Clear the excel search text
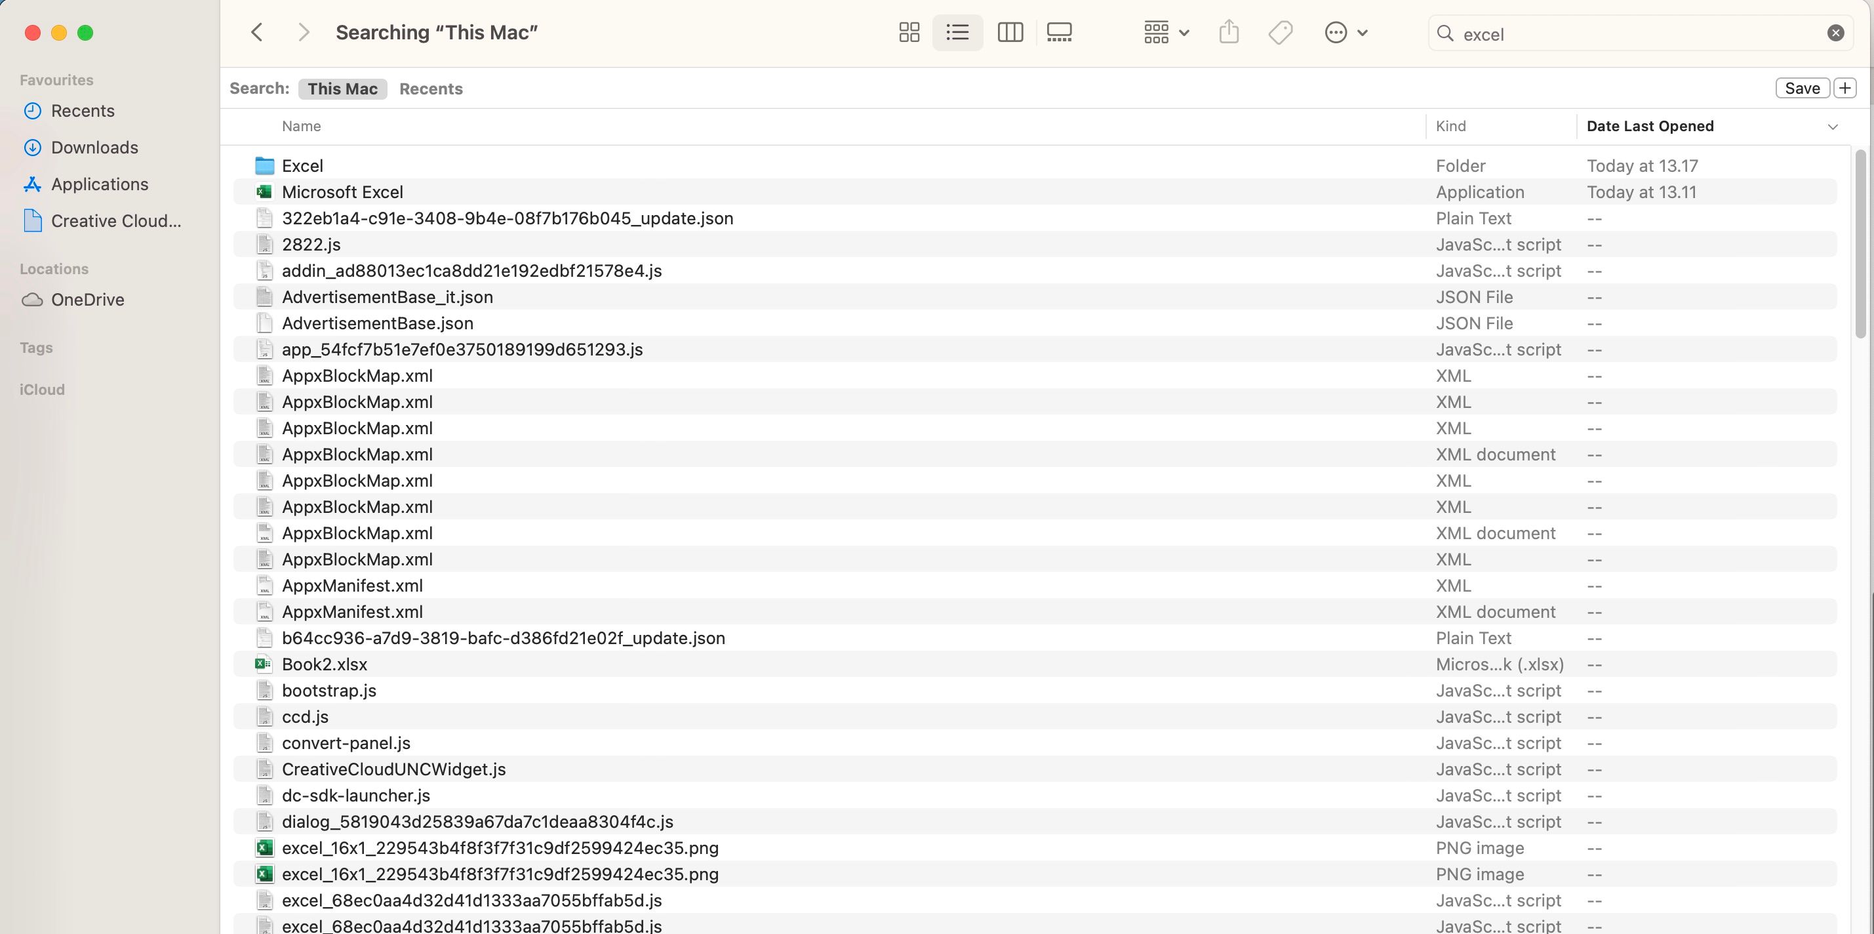The width and height of the screenshot is (1874, 934). (x=1835, y=32)
